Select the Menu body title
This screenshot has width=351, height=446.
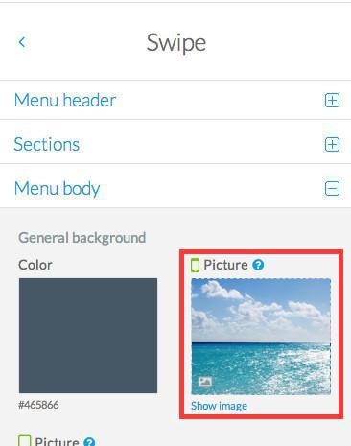[58, 189]
